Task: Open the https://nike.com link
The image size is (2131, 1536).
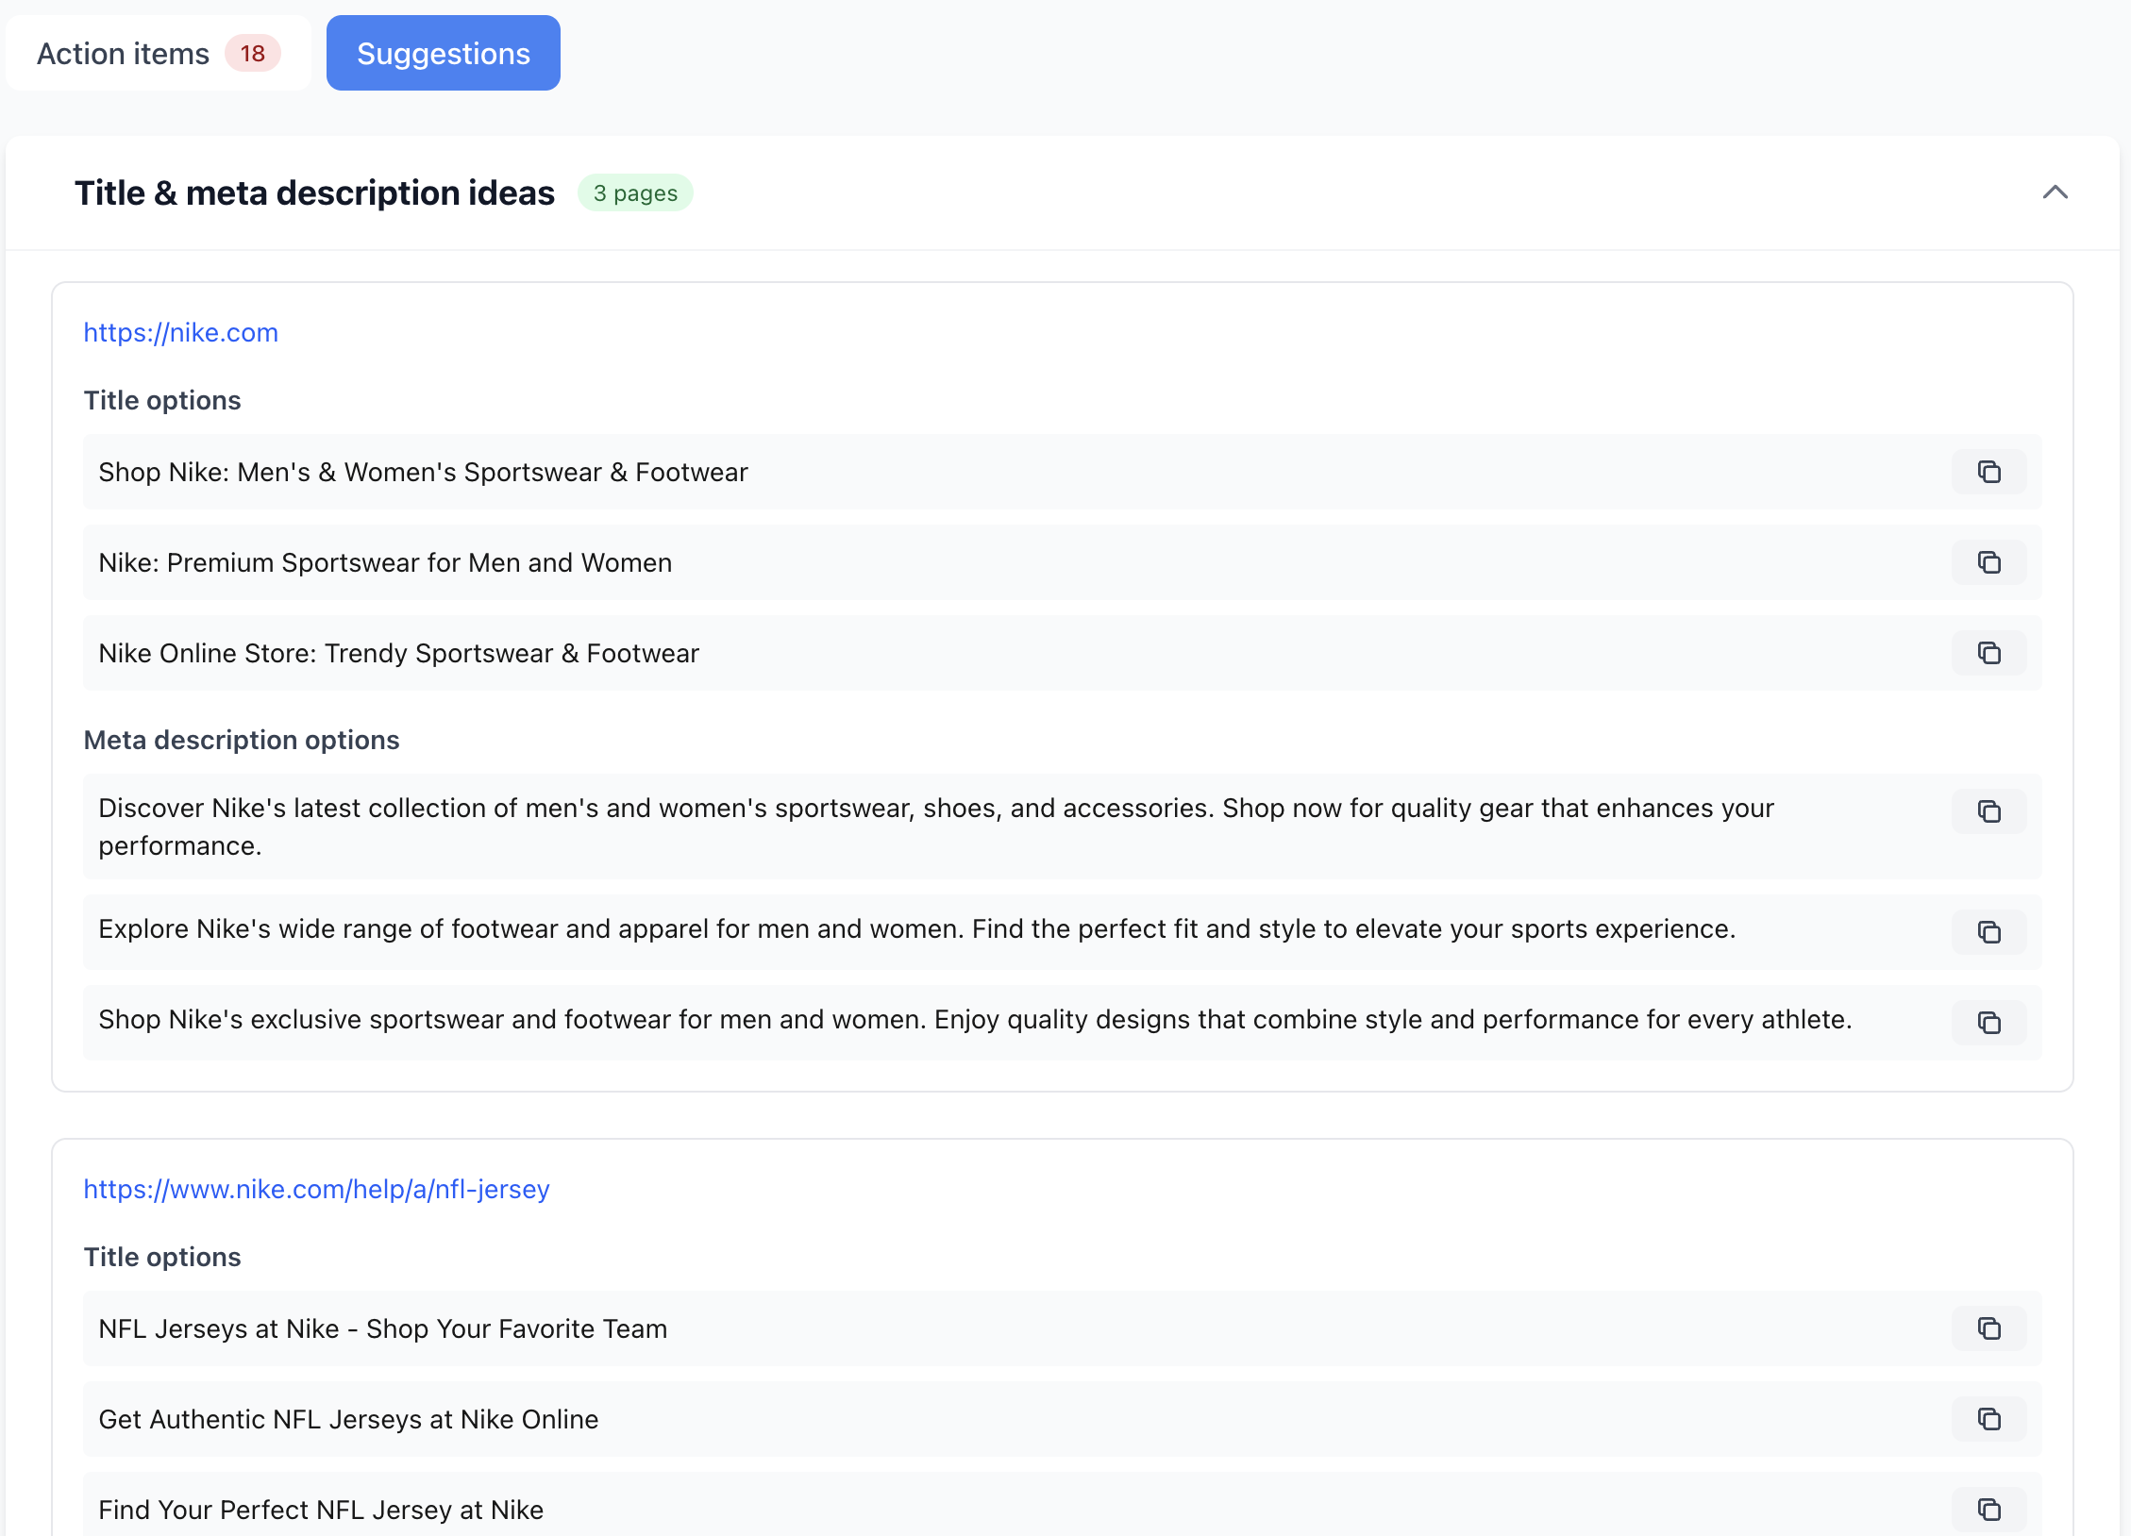Action: click(x=180, y=332)
